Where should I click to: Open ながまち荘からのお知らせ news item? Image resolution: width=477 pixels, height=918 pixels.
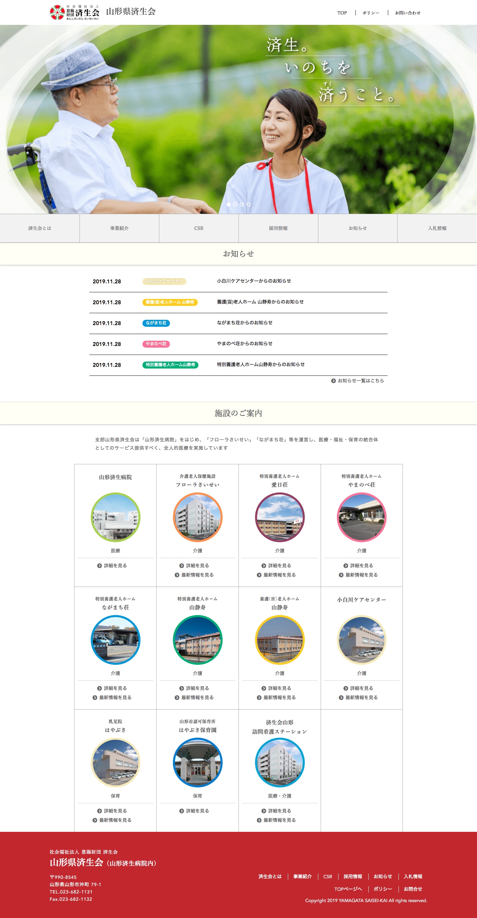click(x=244, y=322)
